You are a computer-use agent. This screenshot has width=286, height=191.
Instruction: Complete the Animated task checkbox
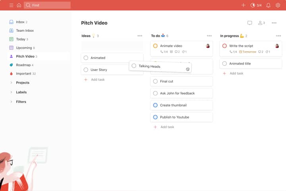coord(86,58)
